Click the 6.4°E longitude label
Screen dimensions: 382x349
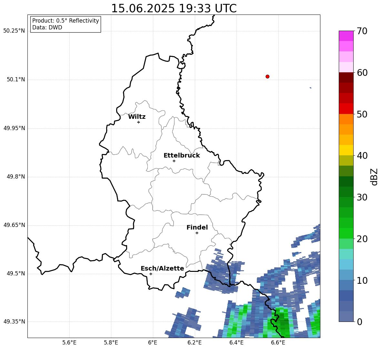tap(236, 343)
